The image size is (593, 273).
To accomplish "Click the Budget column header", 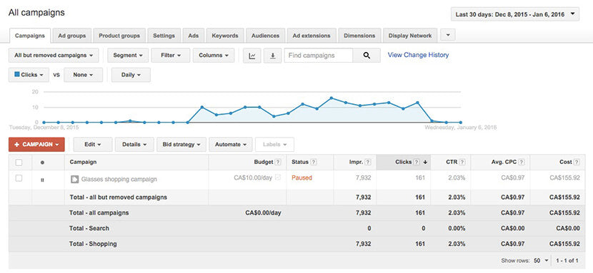I will (x=264, y=162).
